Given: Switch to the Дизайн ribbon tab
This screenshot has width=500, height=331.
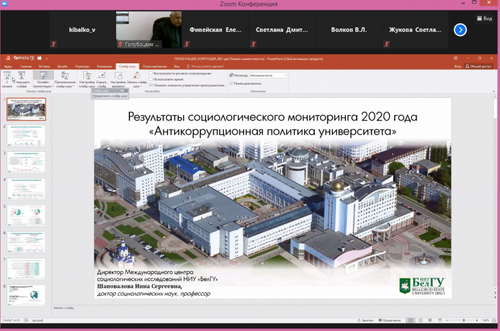Looking at the screenshot, I should click(62, 67).
